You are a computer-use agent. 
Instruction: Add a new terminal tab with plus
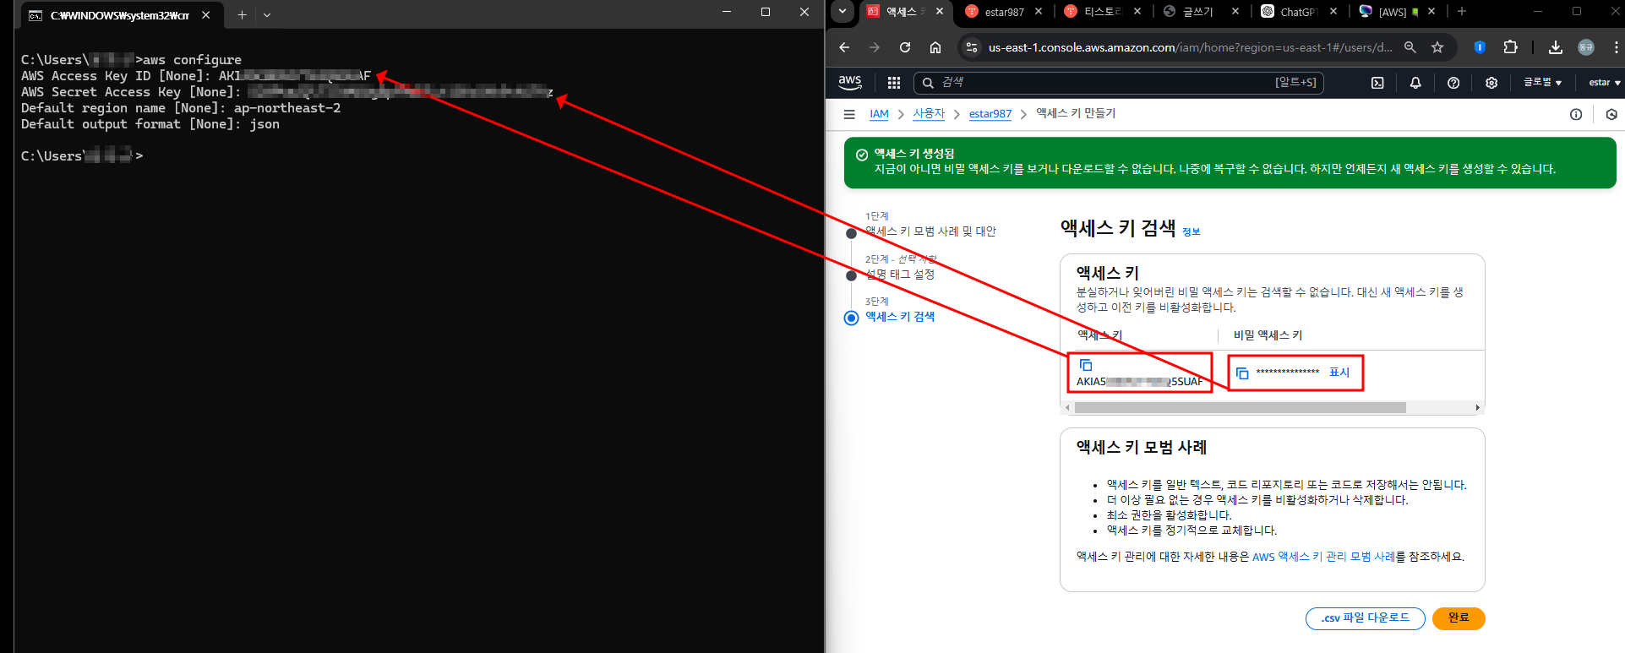pyautogui.click(x=242, y=14)
